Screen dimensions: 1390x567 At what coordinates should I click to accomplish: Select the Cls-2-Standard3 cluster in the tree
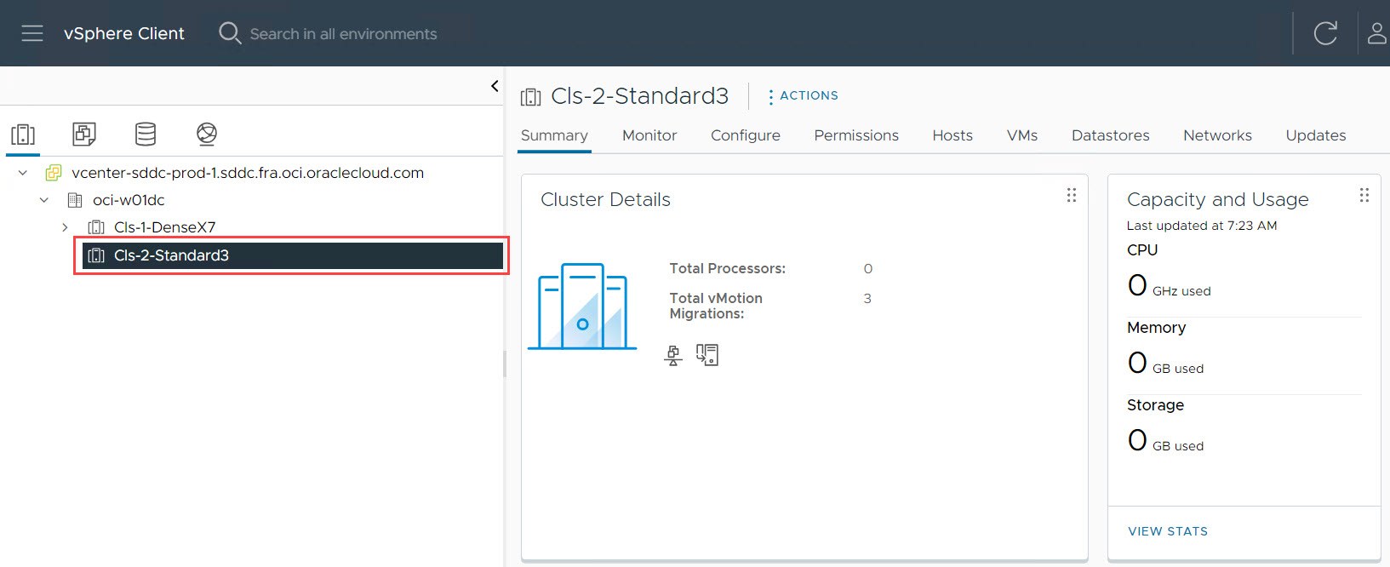[292, 255]
